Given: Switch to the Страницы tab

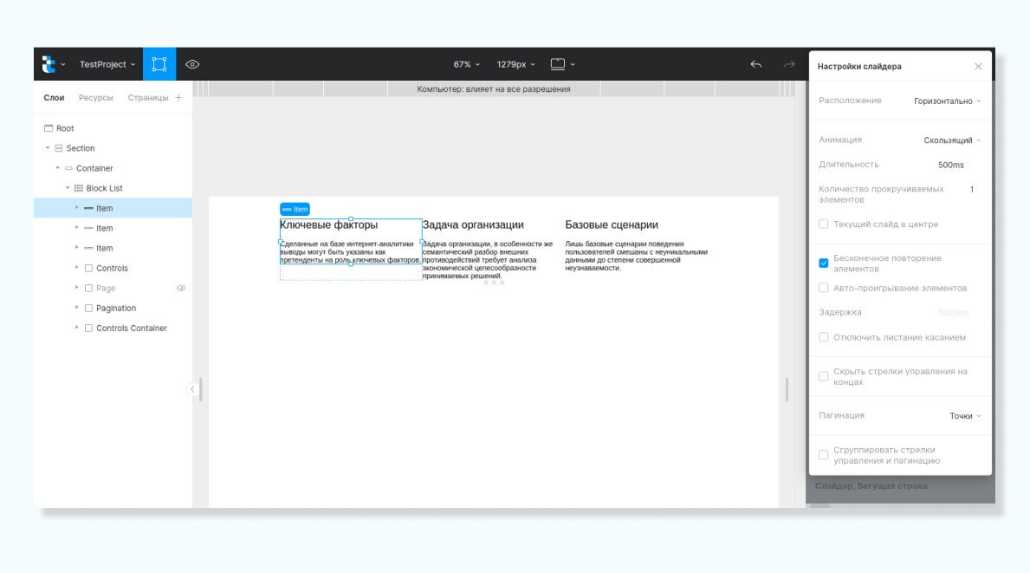Looking at the screenshot, I should [148, 98].
